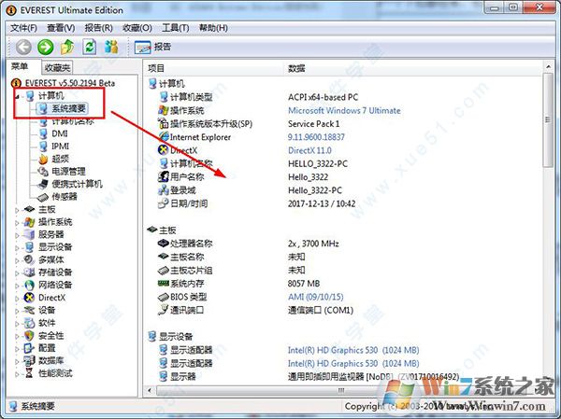
Task: Click the vertical scrollbar up arrow
Action: pos(548,67)
